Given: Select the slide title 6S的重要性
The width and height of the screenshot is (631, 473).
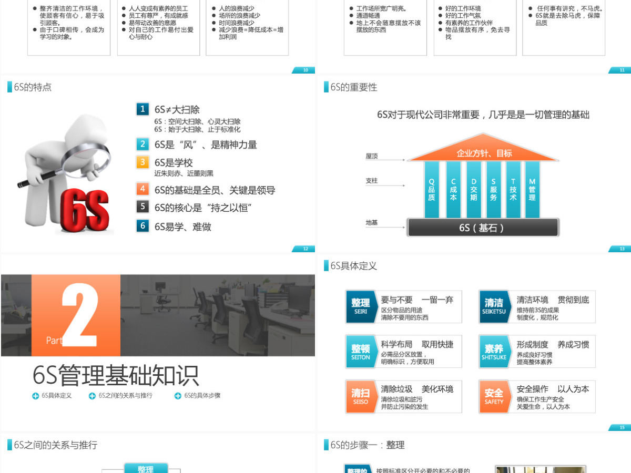Looking at the screenshot, I should (354, 87).
